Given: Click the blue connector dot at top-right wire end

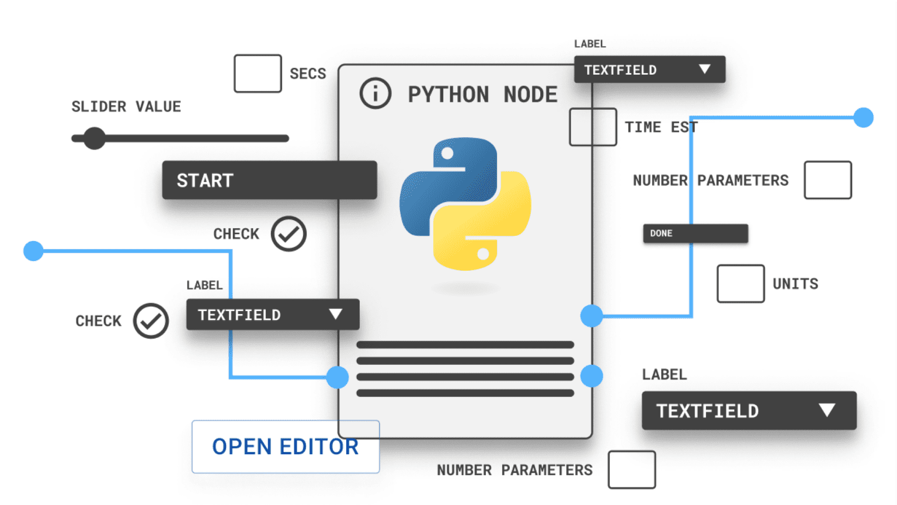Looking at the screenshot, I should (x=863, y=117).
